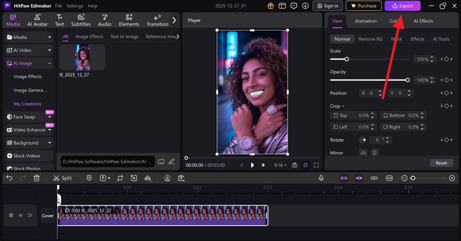Play the video preview
This screenshot has width=461, height=241.
tap(252, 165)
